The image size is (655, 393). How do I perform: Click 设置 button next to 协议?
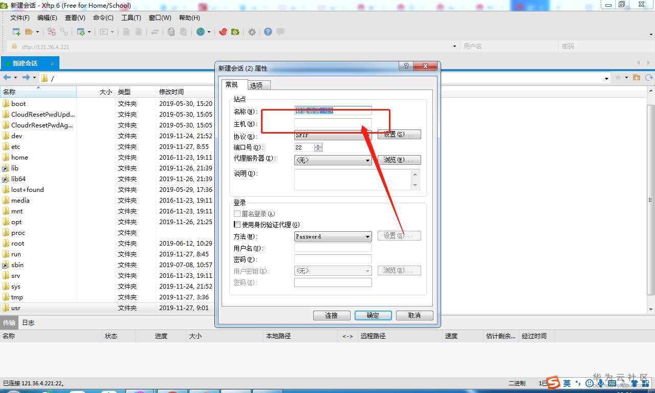(399, 134)
